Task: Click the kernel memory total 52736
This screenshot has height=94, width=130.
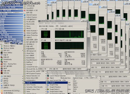Action: [x=83, y=61]
